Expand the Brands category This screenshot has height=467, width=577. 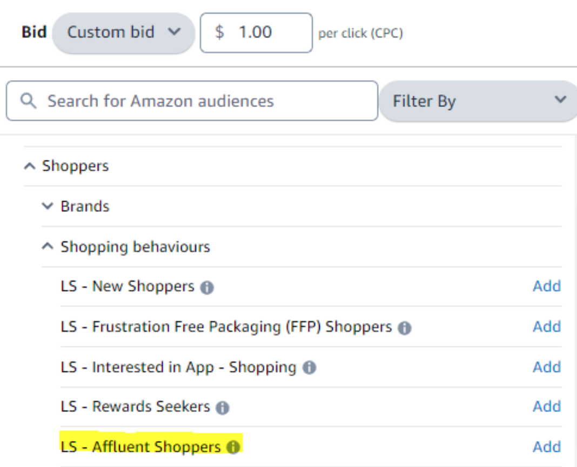tap(48, 206)
